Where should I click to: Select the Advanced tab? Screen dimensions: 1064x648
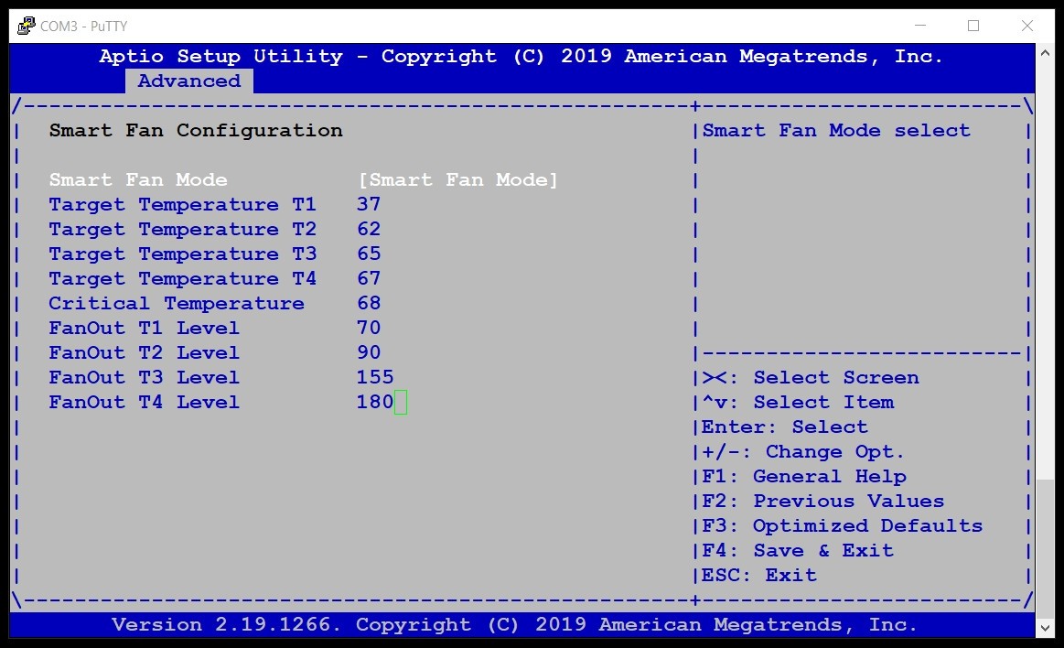[189, 81]
